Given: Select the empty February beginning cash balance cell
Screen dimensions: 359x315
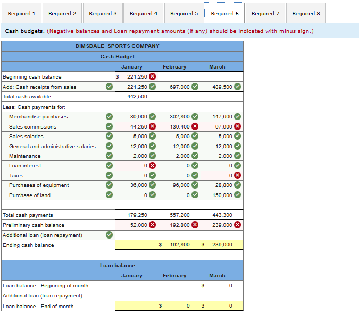Looking at the screenshot, I should [180, 76].
